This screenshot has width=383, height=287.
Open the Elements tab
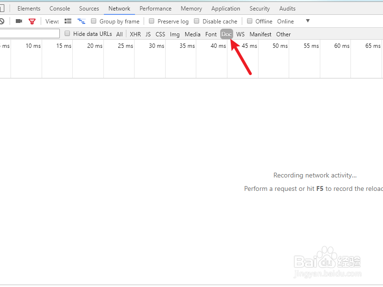click(x=29, y=9)
